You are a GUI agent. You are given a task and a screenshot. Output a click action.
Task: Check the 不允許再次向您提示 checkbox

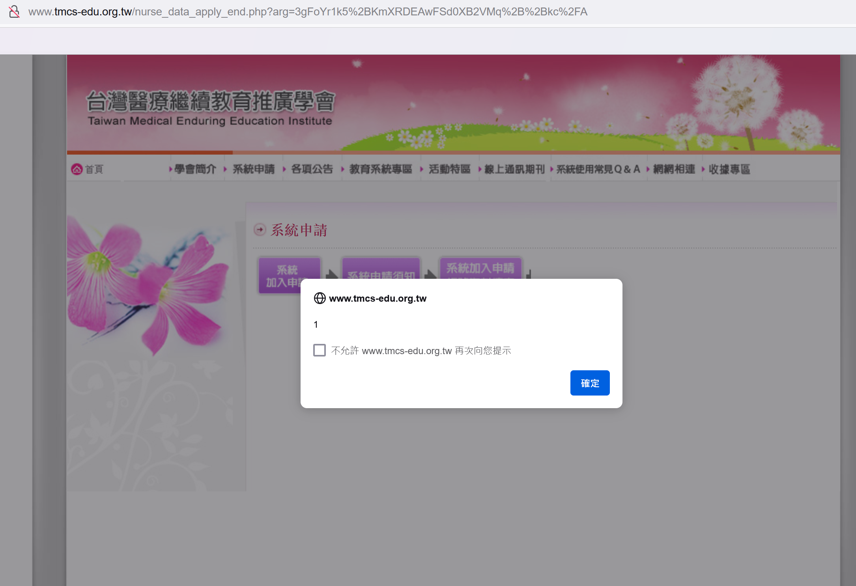(x=320, y=350)
